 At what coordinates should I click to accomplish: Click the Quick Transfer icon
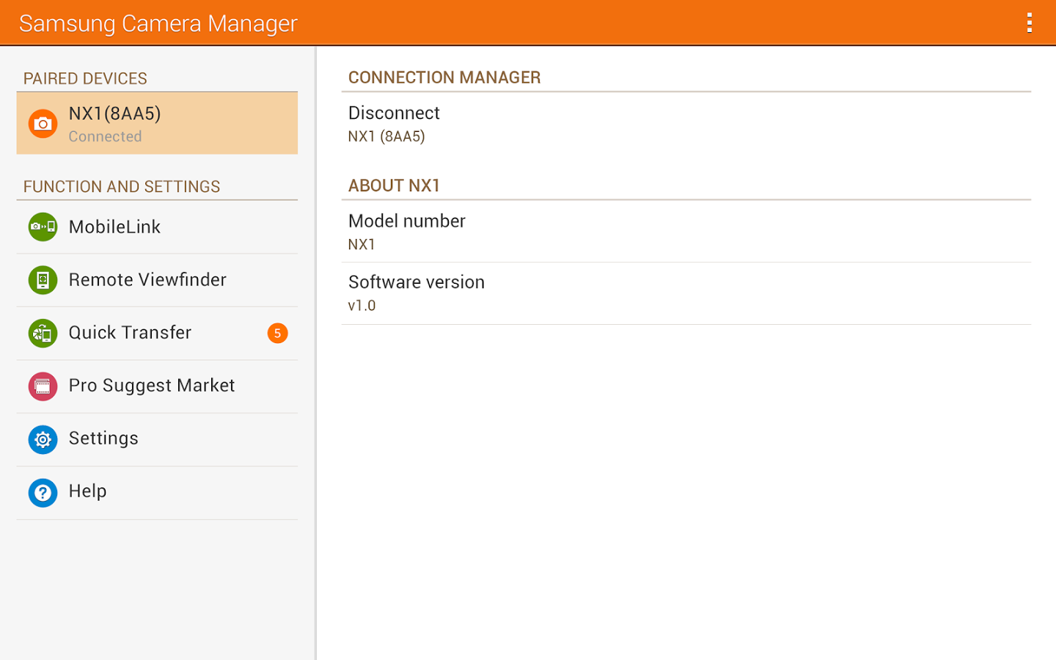click(x=43, y=333)
